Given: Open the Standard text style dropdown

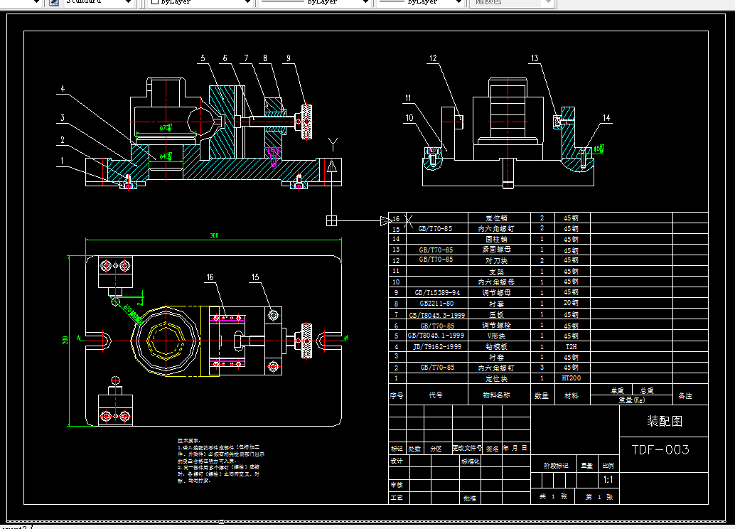Looking at the screenshot, I should (x=128, y=3).
